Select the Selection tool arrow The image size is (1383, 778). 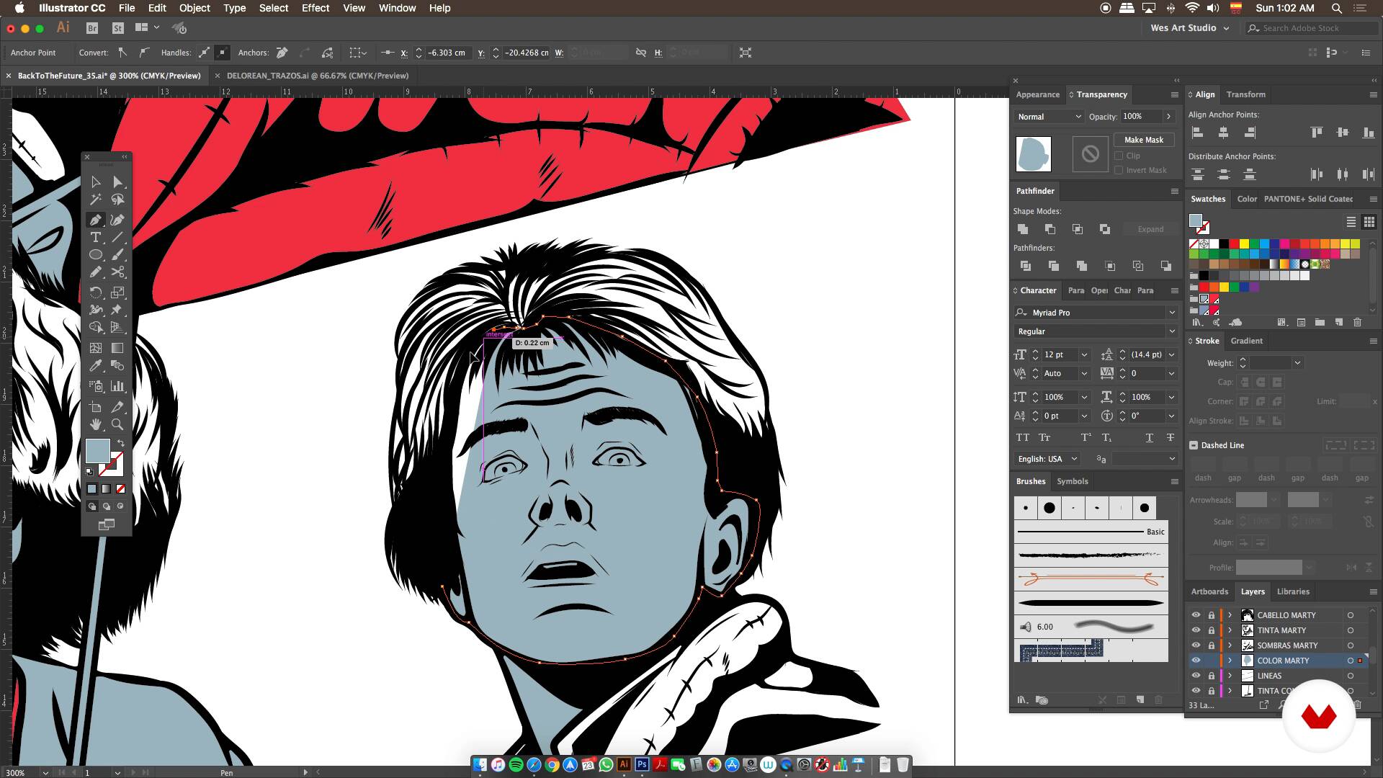click(x=96, y=182)
